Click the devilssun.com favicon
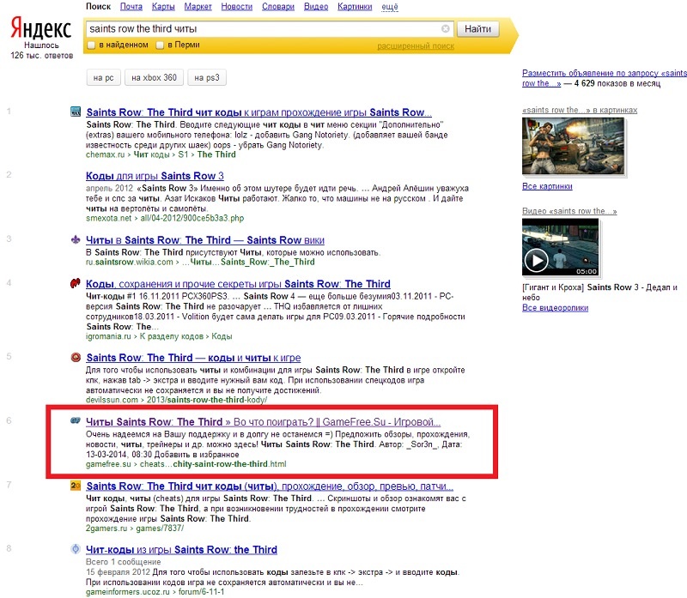This screenshot has width=687, height=598. point(76,357)
